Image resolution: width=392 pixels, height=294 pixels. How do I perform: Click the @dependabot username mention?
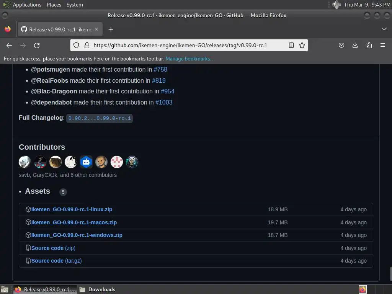(51, 102)
